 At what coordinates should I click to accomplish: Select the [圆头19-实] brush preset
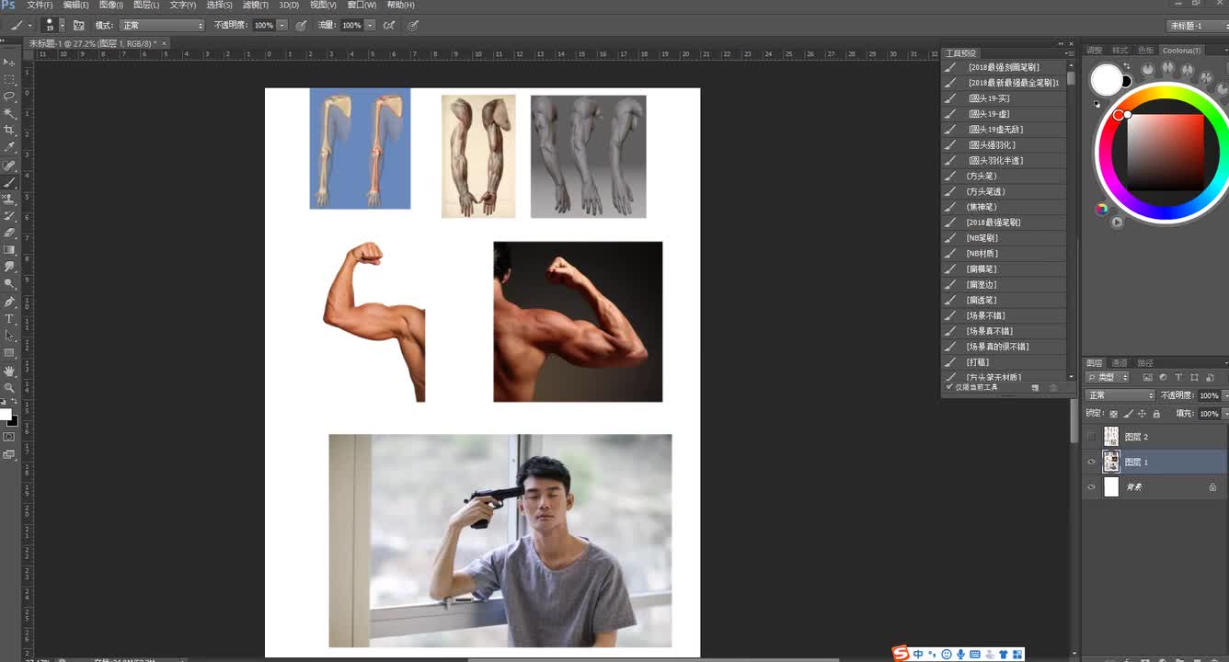pos(1006,98)
